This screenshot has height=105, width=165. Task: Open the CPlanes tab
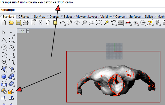(24, 17)
